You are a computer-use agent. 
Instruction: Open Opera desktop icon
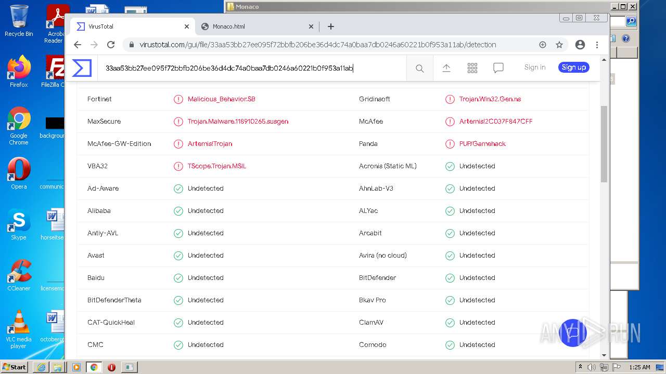pos(19,173)
